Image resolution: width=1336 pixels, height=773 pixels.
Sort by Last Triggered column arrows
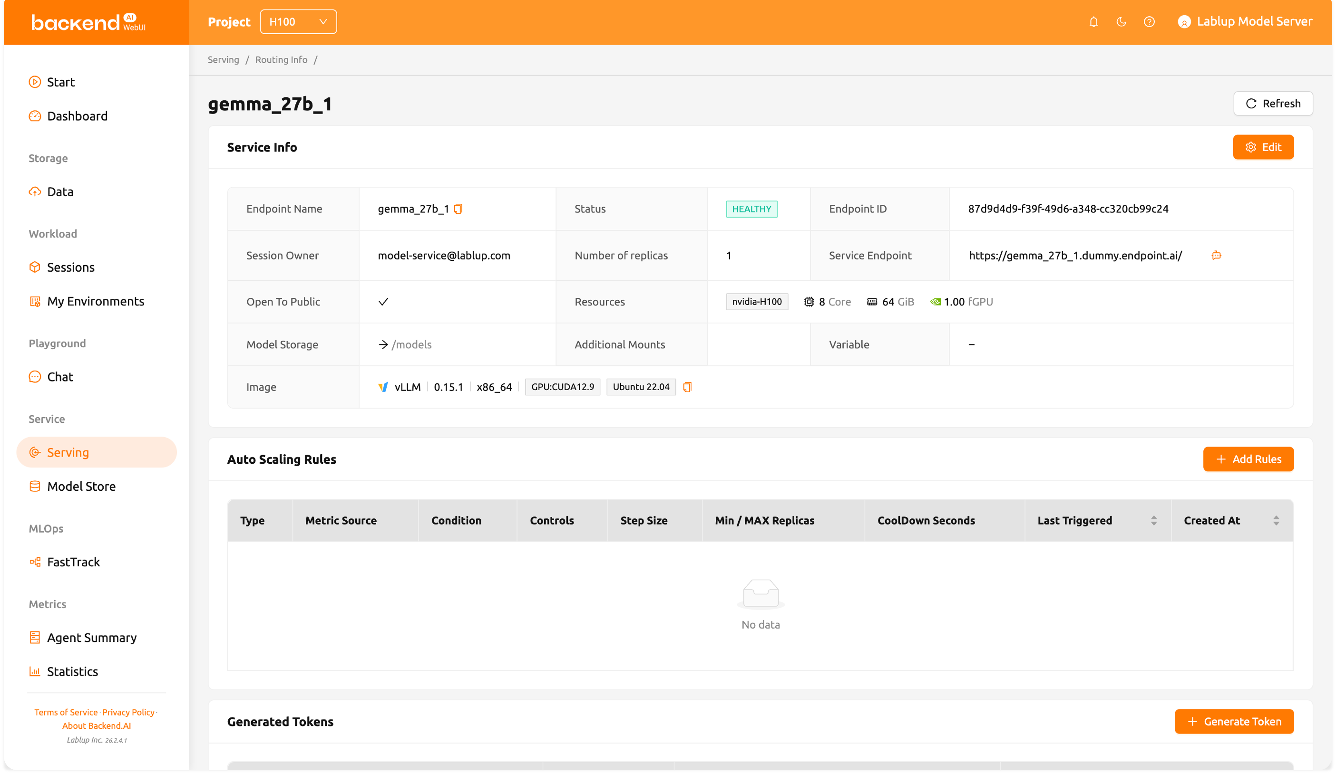(x=1154, y=520)
